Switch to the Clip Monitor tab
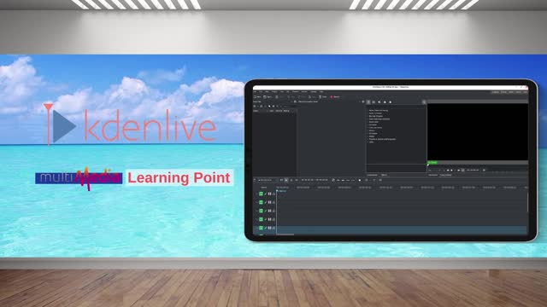Image resolution: width=547 pixels, height=307 pixels. [x=432, y=175]
